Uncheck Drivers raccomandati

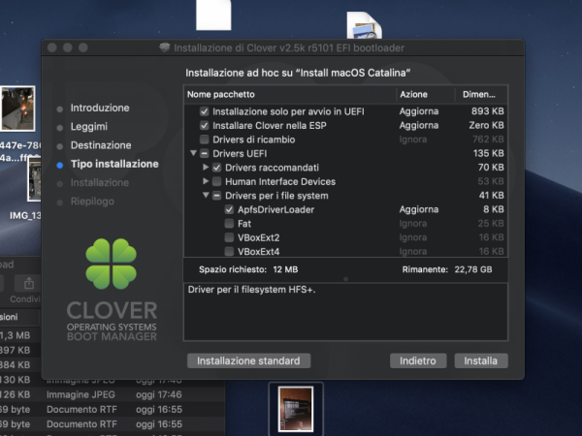(x=216, y=168)
